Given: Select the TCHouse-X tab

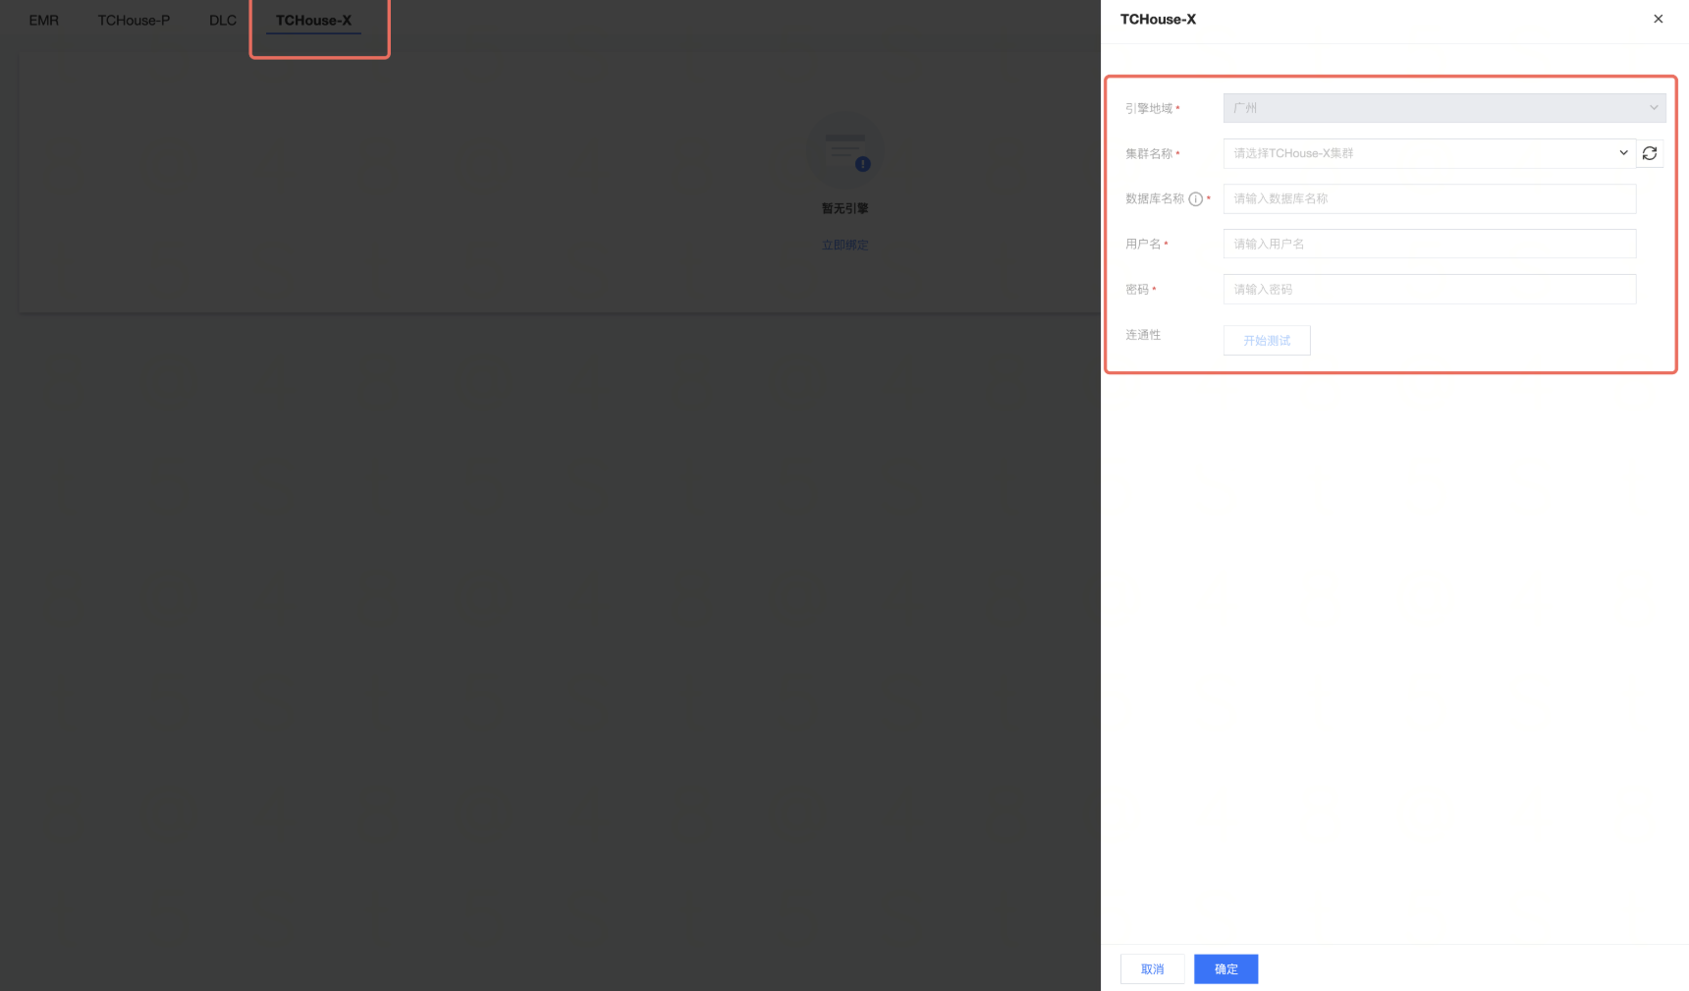Looking at the screenshot, I should 313,21.
